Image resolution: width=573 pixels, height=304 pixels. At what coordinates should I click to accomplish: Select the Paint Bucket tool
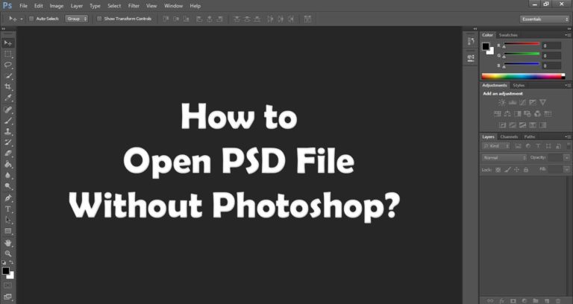coord(7,164)
